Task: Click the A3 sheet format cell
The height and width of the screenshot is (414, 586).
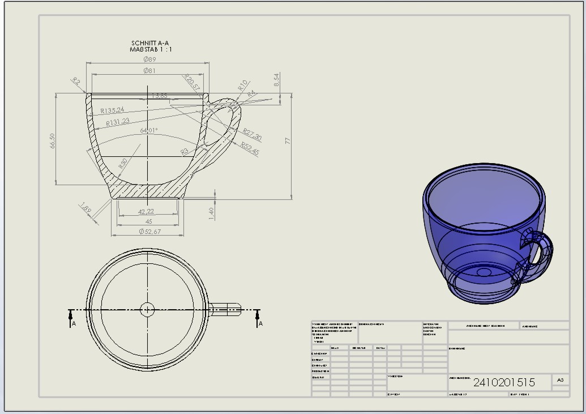Action: (x=560, y=380)
